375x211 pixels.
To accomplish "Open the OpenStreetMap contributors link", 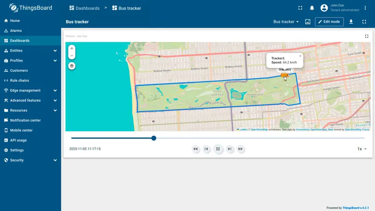I will point(259,129).
